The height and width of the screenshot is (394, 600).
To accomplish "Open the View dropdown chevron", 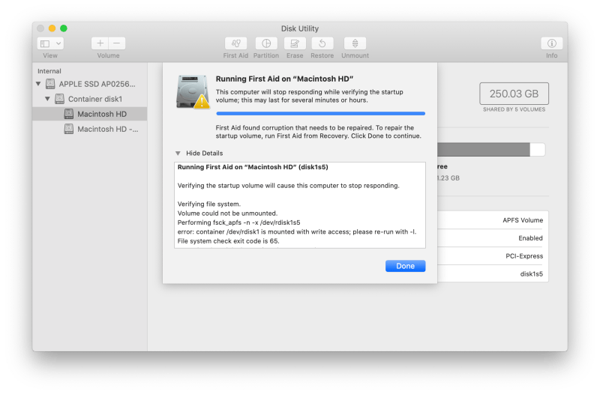I will click(58, 43).
